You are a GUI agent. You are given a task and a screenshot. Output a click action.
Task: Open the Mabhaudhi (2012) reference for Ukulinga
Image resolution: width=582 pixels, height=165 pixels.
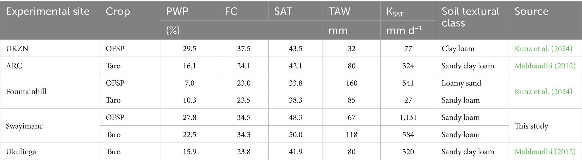tap(545, 152)
